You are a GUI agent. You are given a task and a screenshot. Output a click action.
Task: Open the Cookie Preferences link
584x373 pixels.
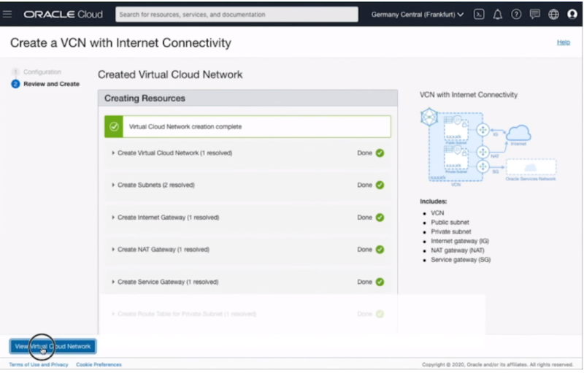pos(99,364)
